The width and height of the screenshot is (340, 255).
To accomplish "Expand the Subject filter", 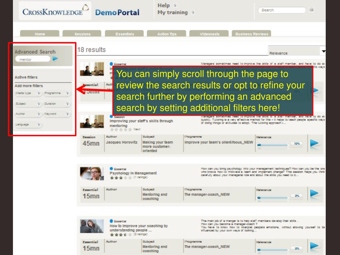I will coord(28,104).
